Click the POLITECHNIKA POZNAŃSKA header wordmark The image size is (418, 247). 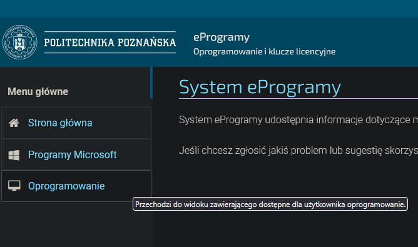pos(110,43)
